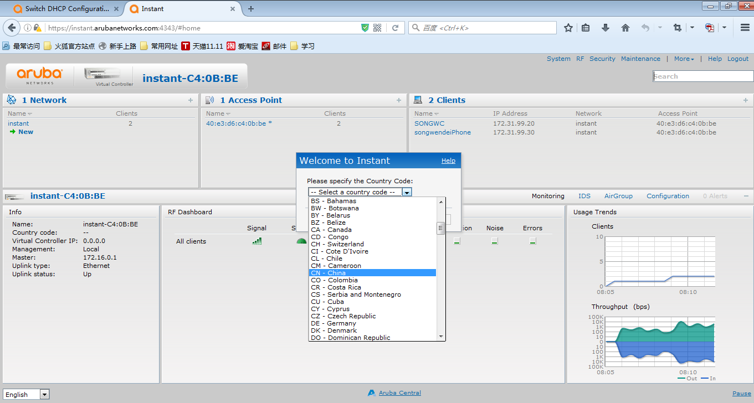754x403 pixels.
Task: Select CN - China from country list
Action: (372, 273)
